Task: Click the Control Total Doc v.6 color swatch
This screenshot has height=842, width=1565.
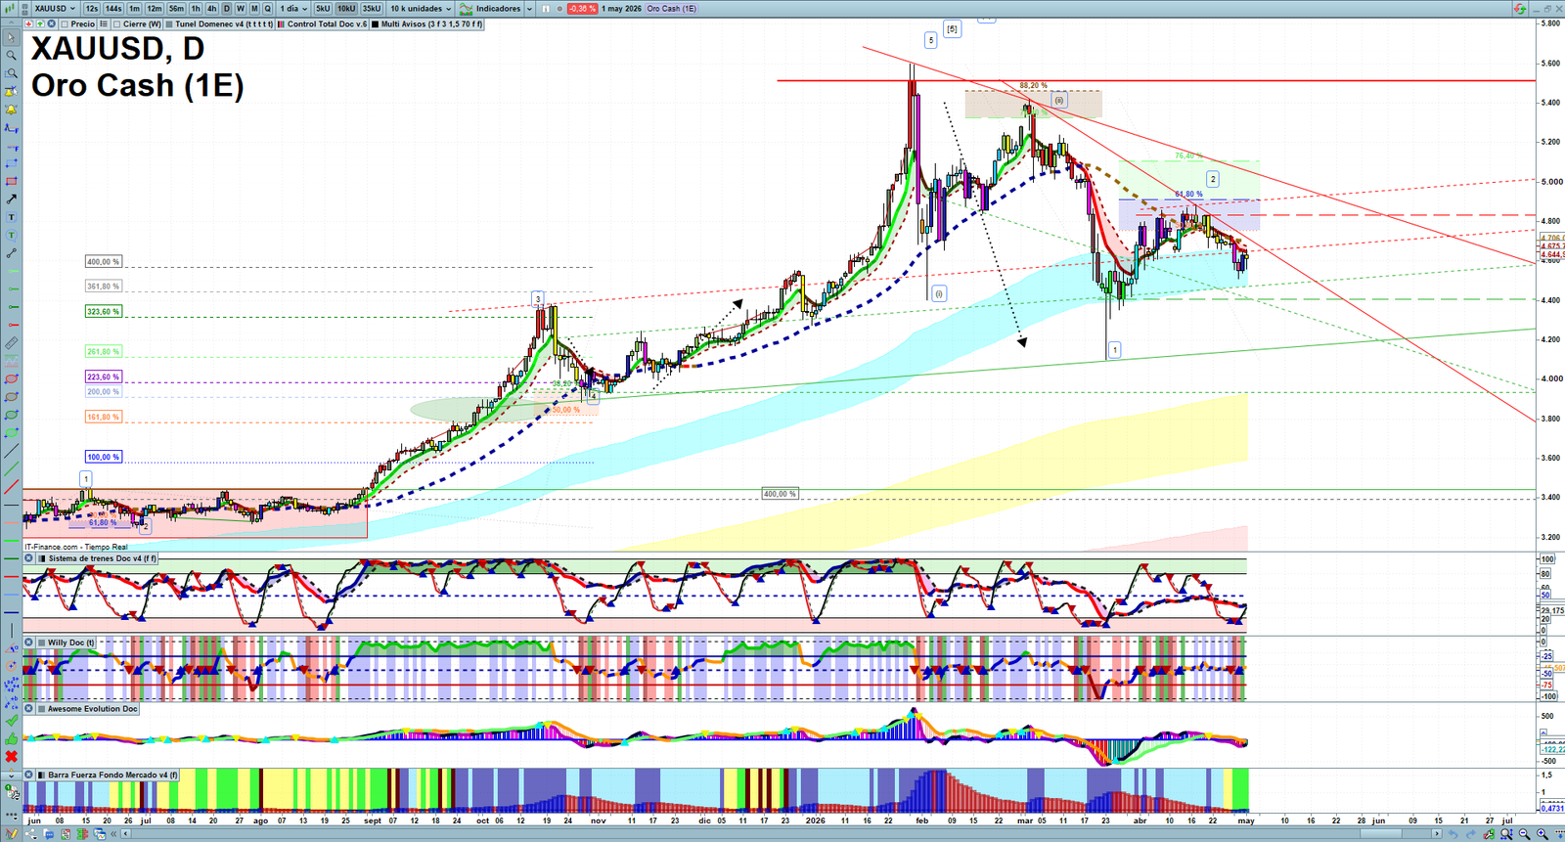Action: click(282, 23)
